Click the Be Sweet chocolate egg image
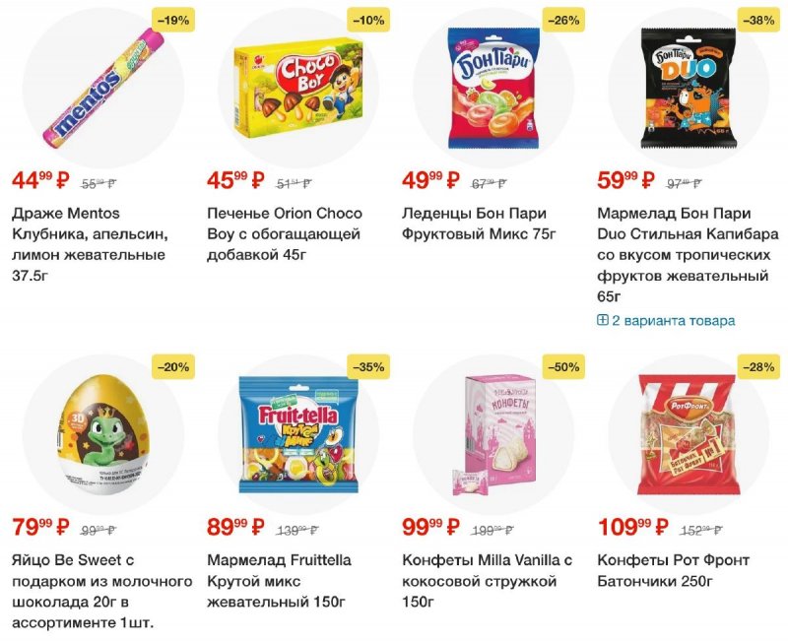Viewport: 788px width, 642px height. coord(103,435)
